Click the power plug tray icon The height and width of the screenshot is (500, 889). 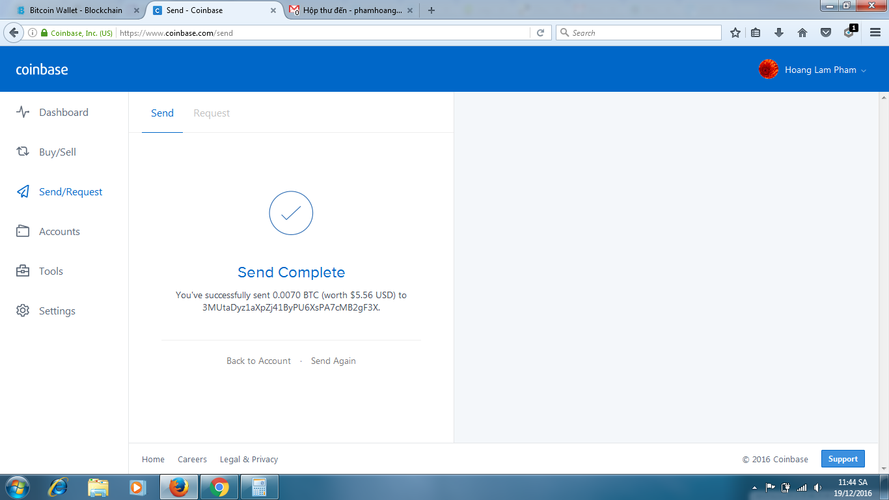(786, 488)
